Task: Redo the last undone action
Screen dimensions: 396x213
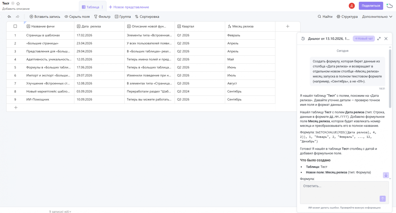Action: 18,17
